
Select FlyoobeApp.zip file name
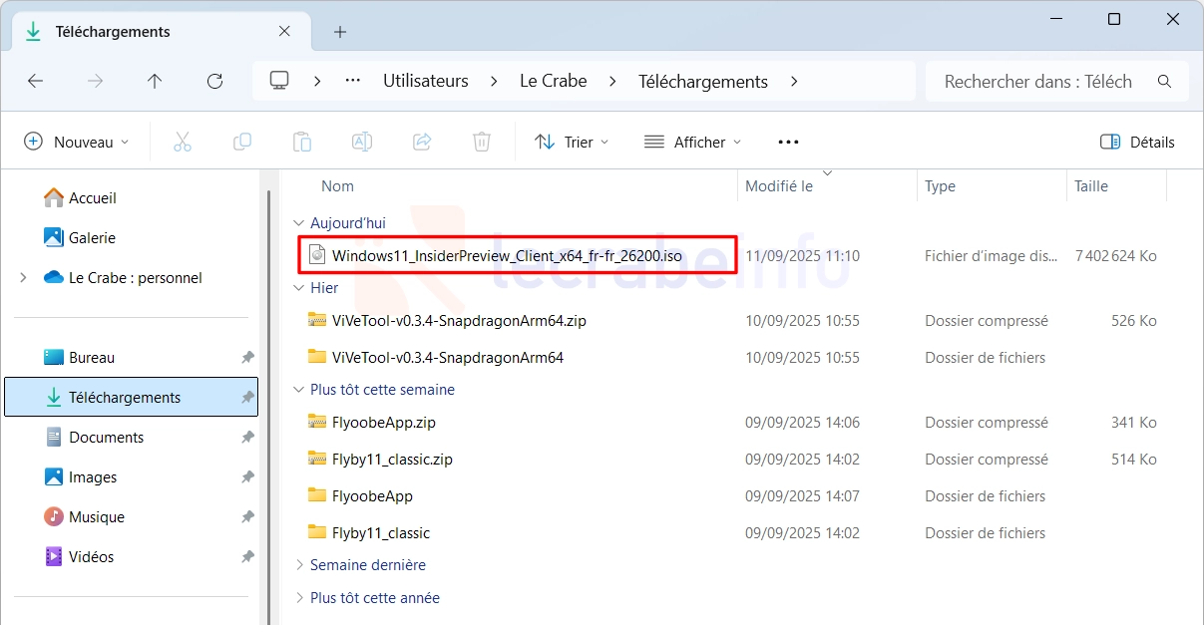384,423
